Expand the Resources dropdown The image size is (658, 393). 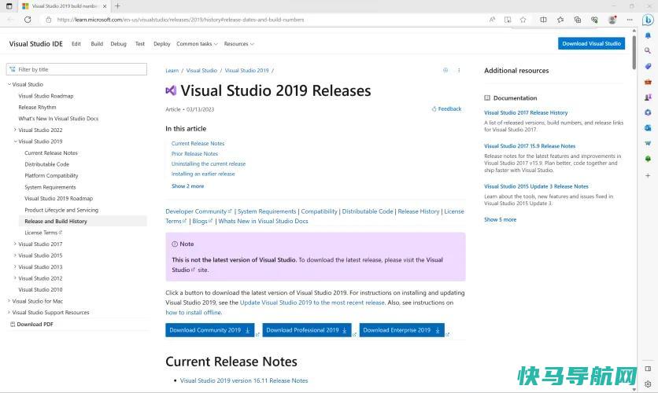pos(238,44)
